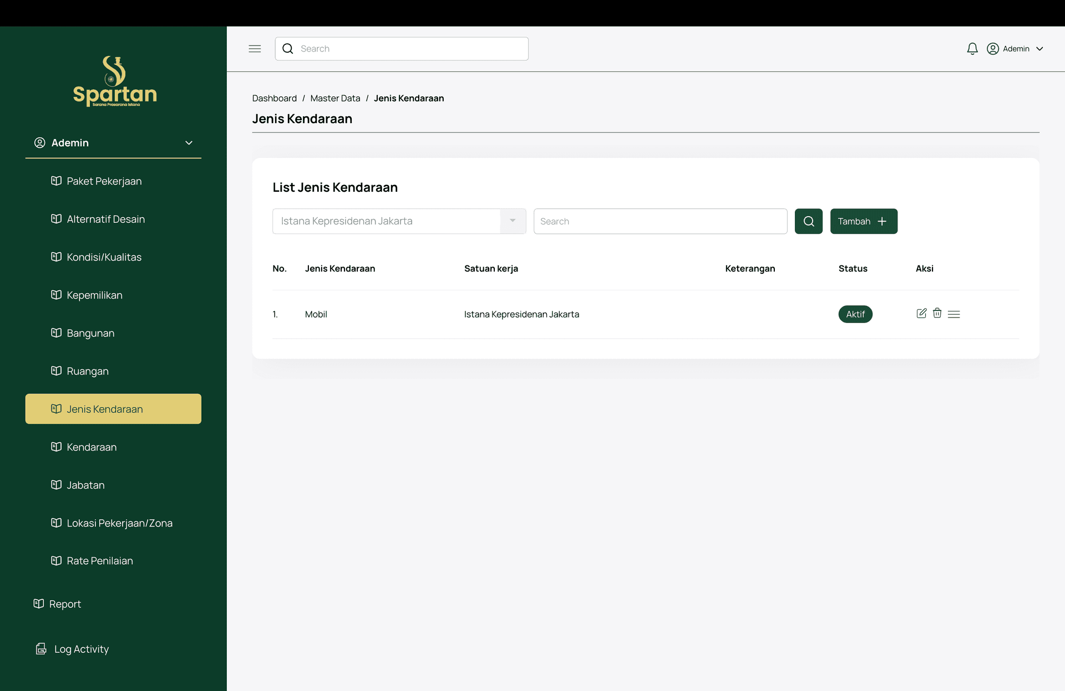The width and height of the screenshot is (1065, 691).
Task: Click the List Jenis Kendaraan heading
Action: (x=335, y=187)
